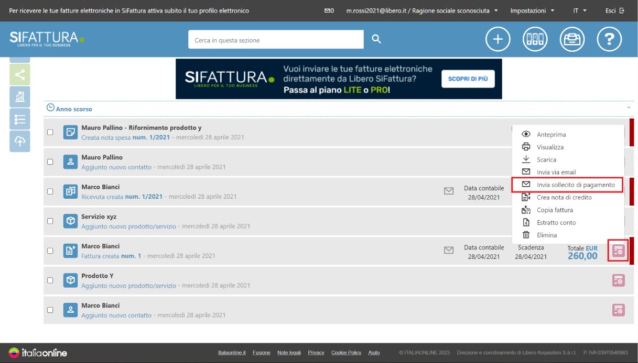Click the list view icon in sidebar
The image size is (638, 363).
pos(20,119)
